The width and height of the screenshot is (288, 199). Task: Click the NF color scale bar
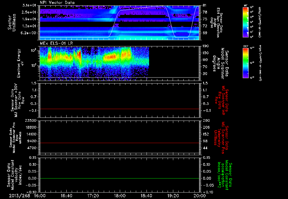(246, 22)
